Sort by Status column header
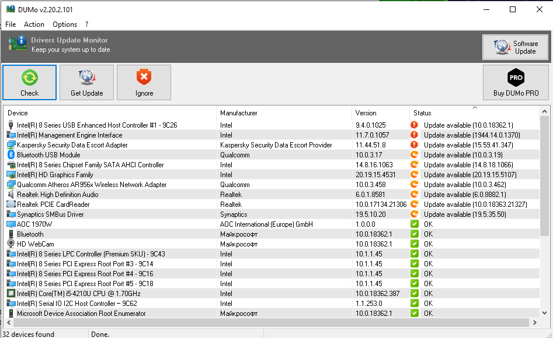553x338 pixels. (x=474, y=113)
